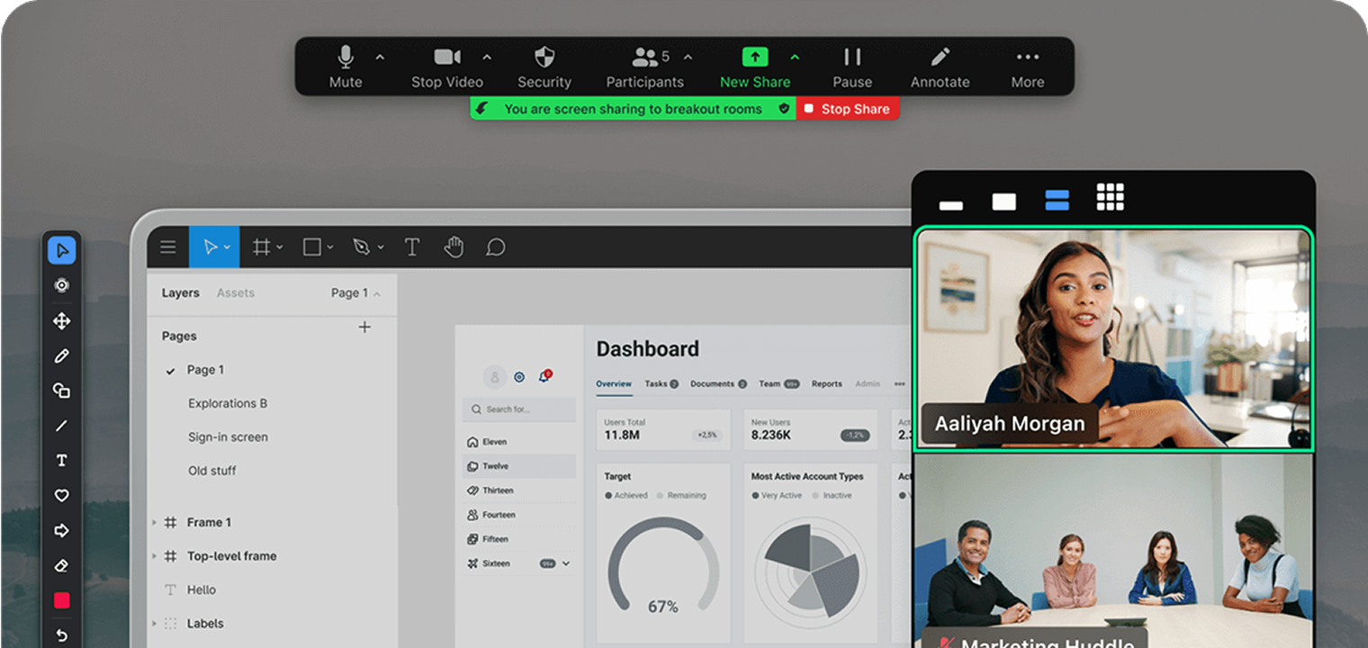Open Figma's hamburger main menu
This screenshot has width=1368, height=648.
click(x=167, y=246)
